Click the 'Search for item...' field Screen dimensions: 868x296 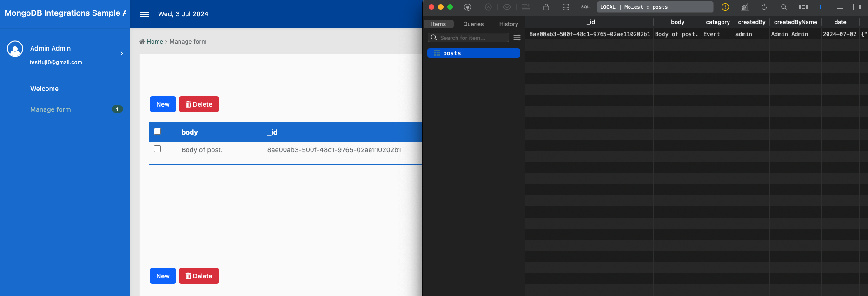(468, 38)
